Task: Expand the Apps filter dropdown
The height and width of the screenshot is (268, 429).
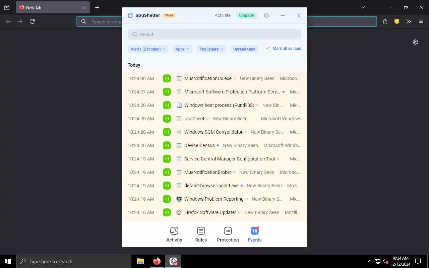Action: coord(182,49)
